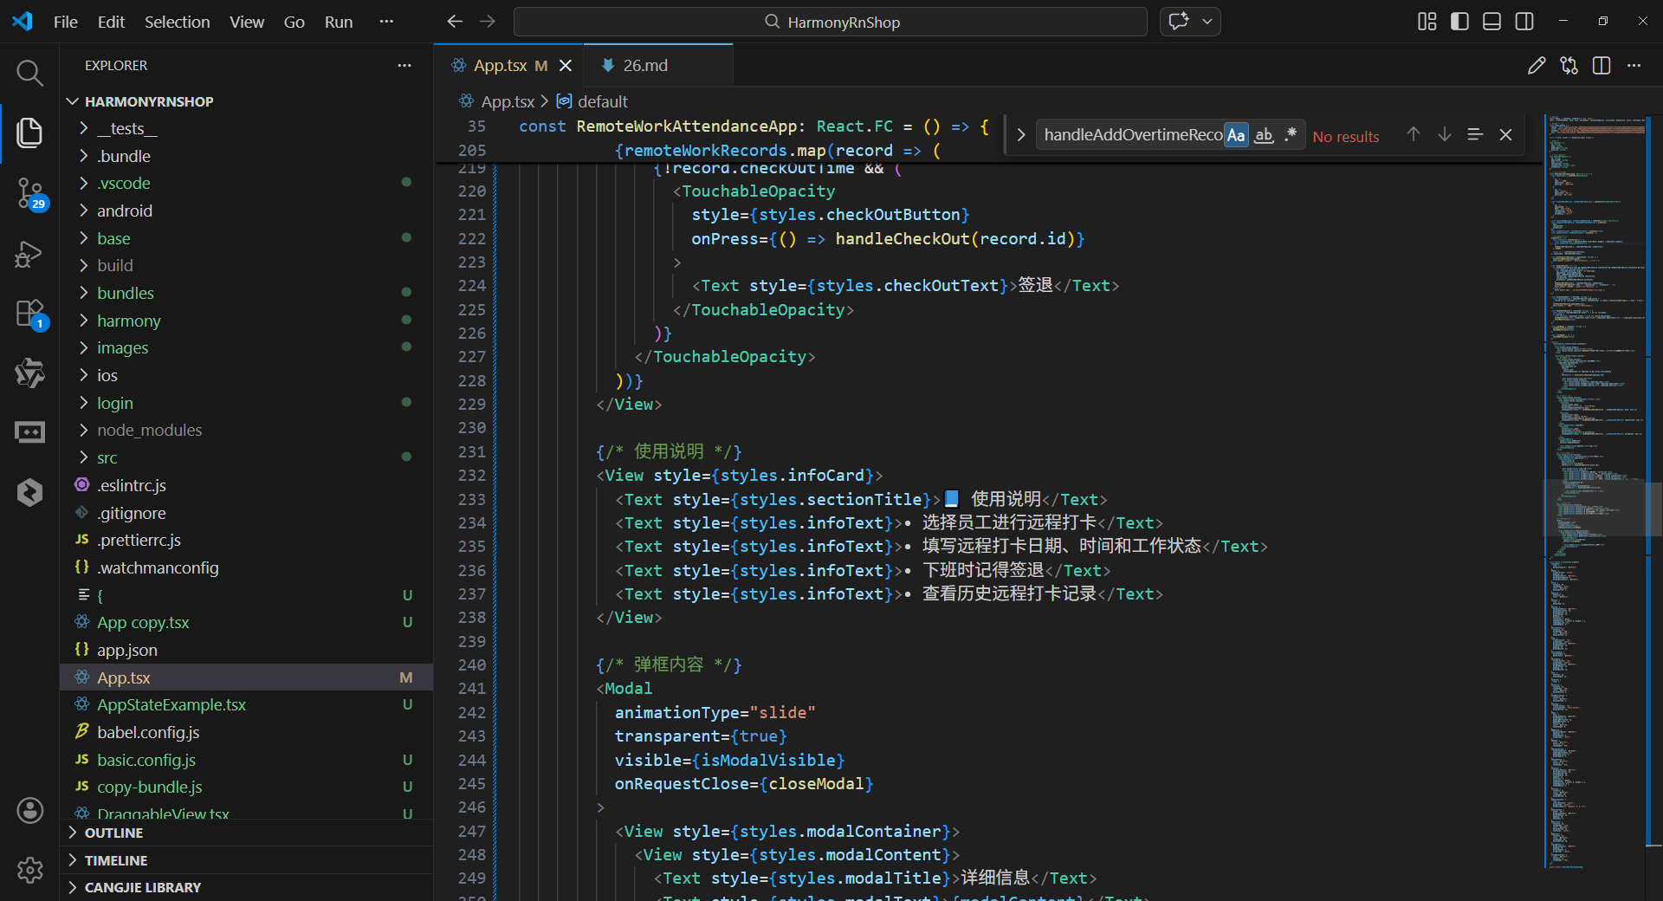Open Manage settings gear
The image size is (1663, 901).
coord(29,870)
